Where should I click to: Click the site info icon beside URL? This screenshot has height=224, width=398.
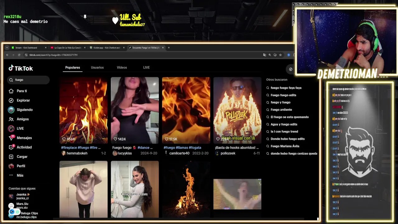(x=26, y=55)
